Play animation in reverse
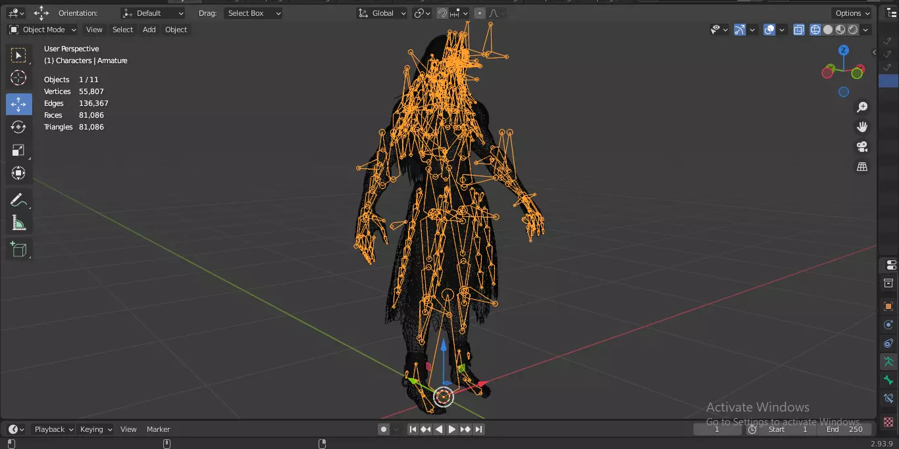The width and height of the screenshot is (899, 449). (439, 429)
